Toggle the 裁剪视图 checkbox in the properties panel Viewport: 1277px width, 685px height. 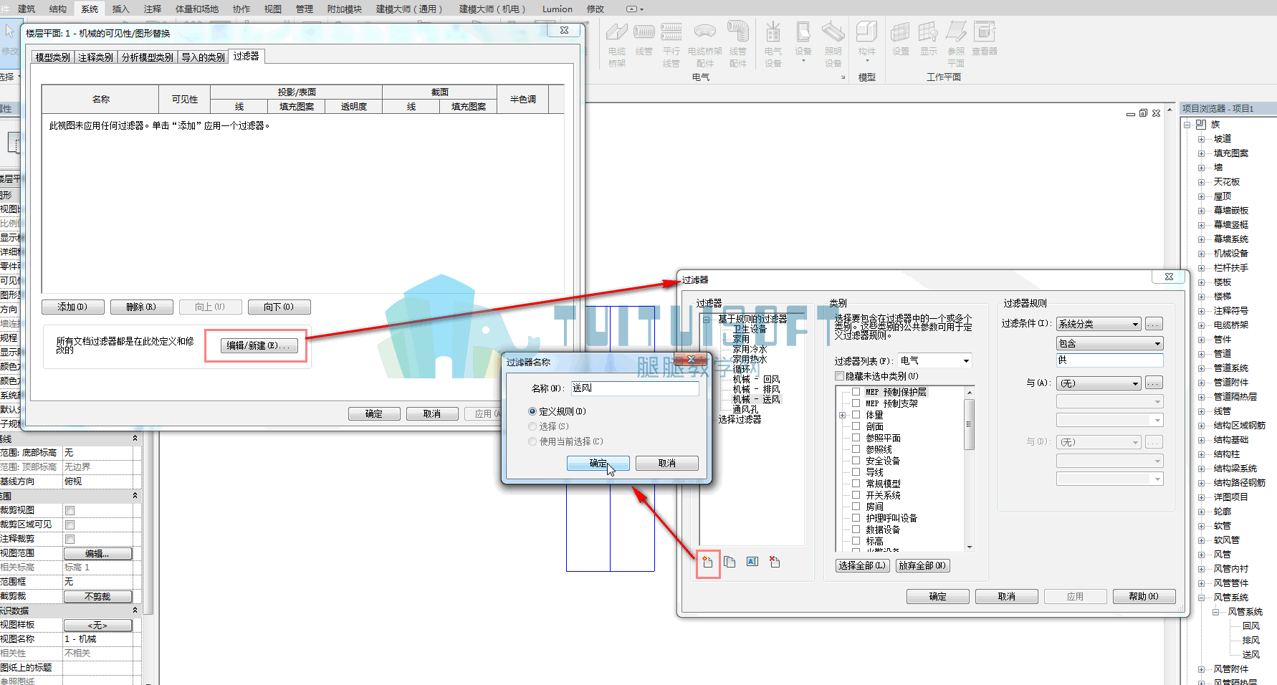click(70, 510)
